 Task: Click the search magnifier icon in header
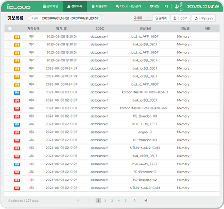point(166,6)
